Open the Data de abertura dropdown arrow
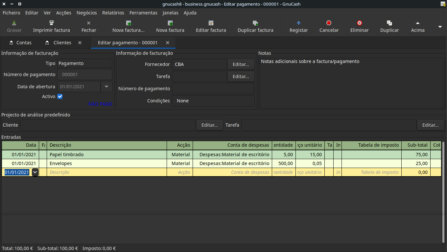Image resolution: width=447 pixels, height=252 pixels. coord(106,87)
